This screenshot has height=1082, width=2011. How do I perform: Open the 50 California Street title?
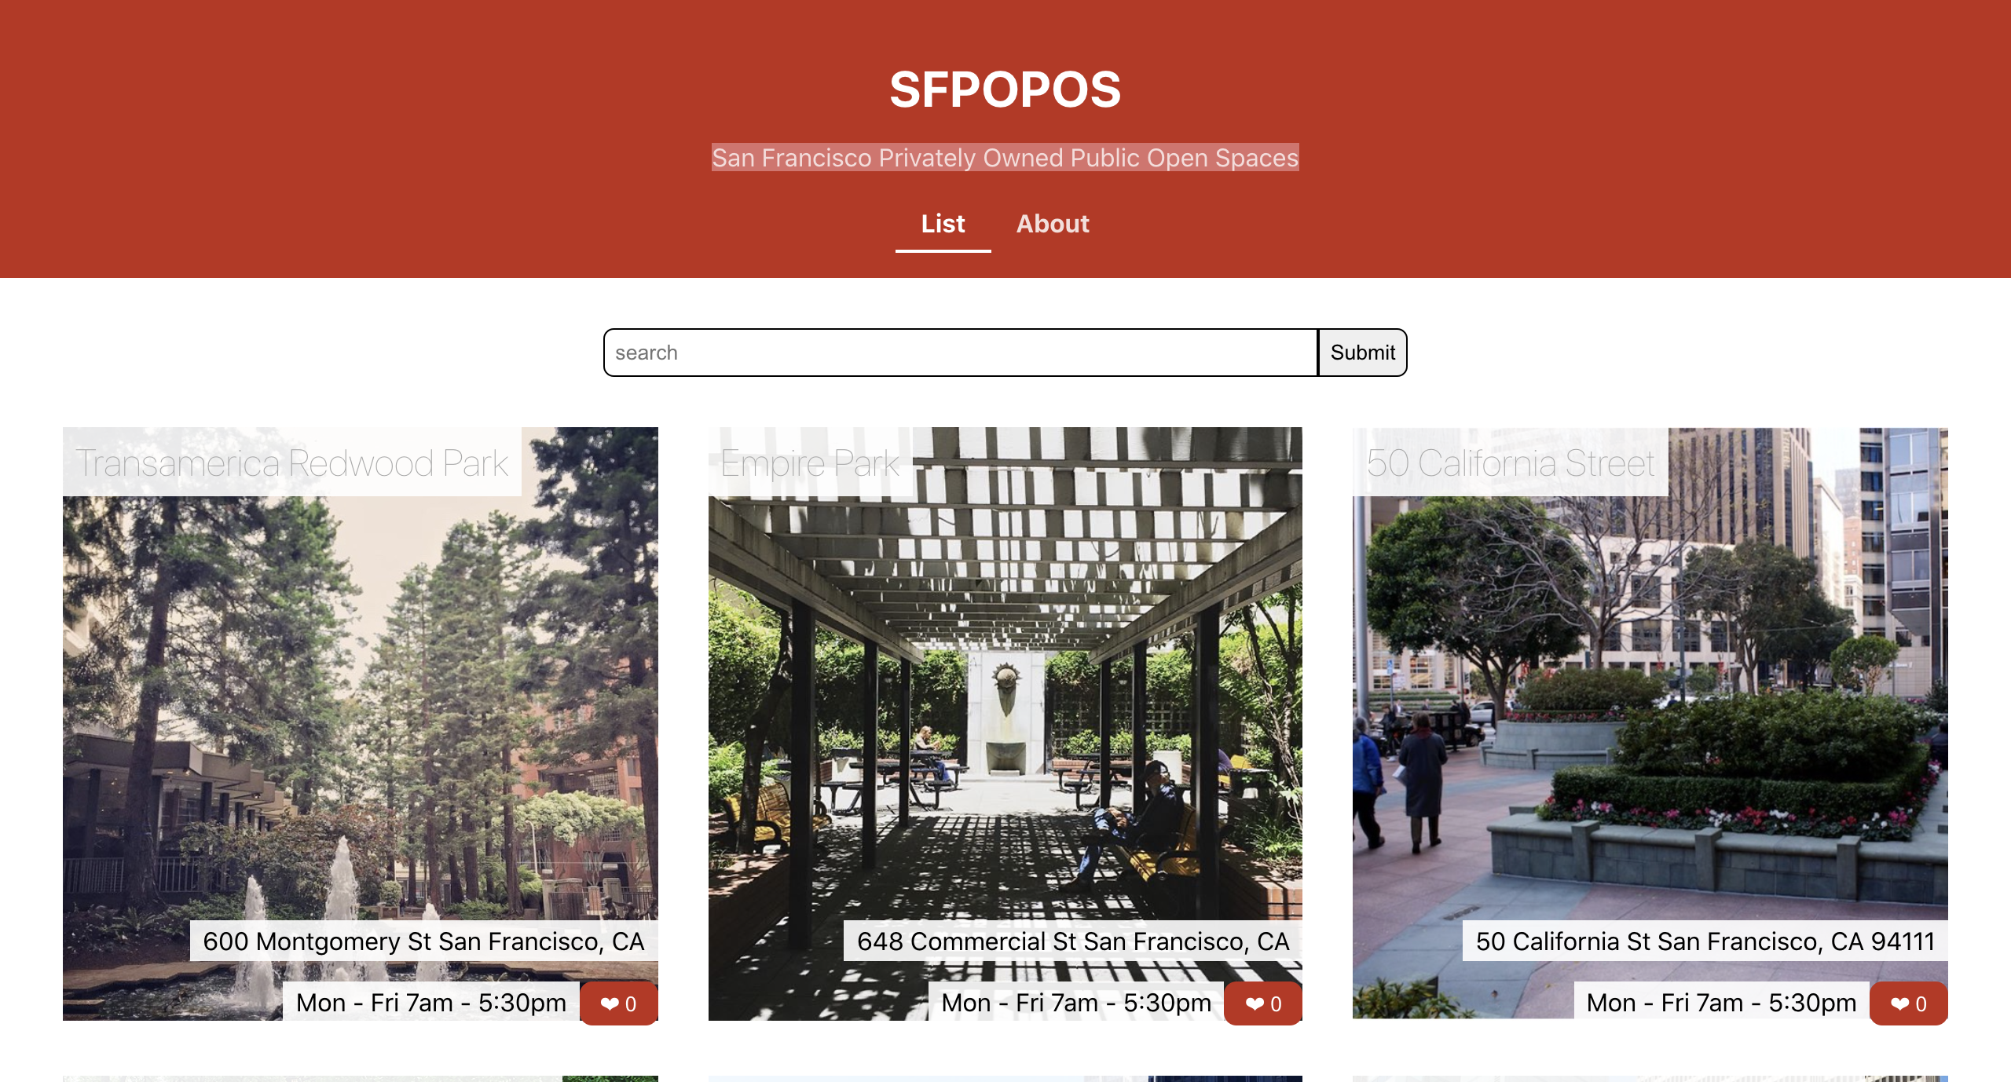1510,462
